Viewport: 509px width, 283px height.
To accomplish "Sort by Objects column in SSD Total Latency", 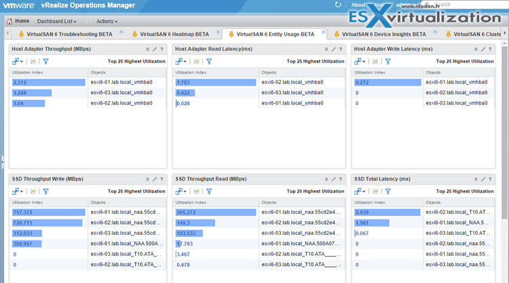I will (433, 202).
